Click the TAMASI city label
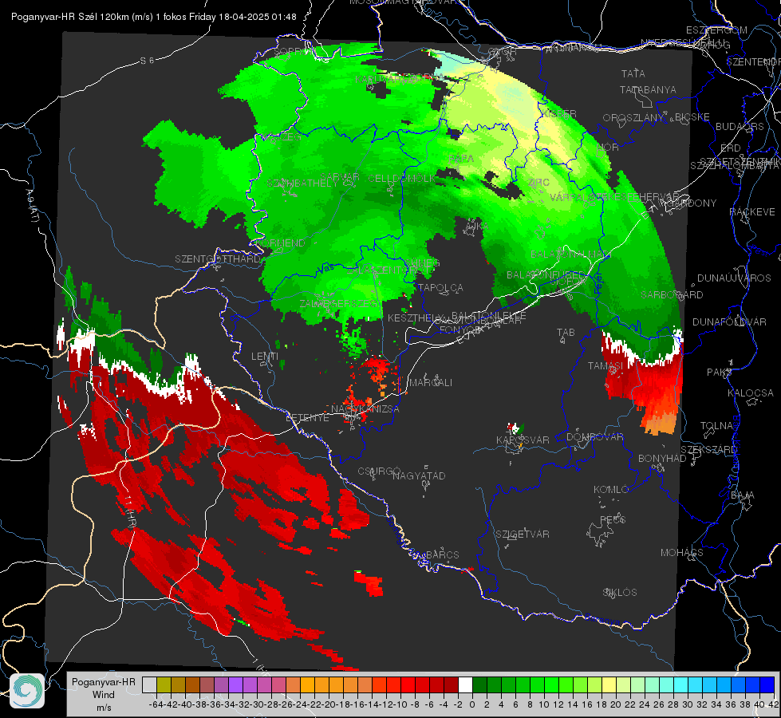This screenshot has height=718, width=781. [x=605, y=365]
